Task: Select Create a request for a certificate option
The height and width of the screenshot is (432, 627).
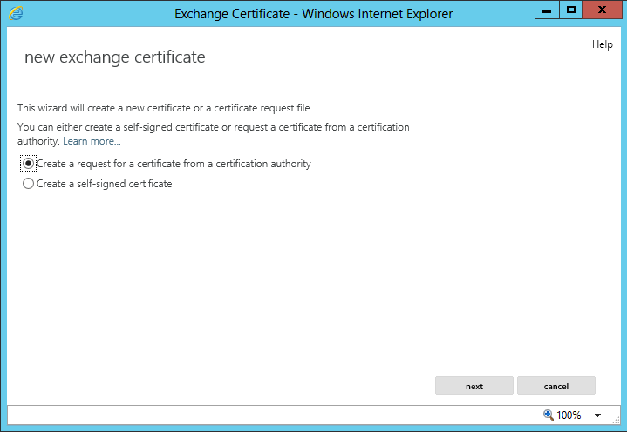Action: 28,164
